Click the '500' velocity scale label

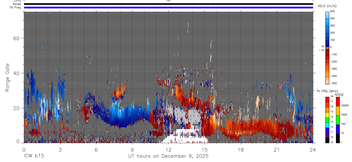(x=333, y=11)
